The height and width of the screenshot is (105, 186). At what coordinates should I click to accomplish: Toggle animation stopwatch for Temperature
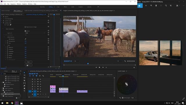[x=8, y=41]
